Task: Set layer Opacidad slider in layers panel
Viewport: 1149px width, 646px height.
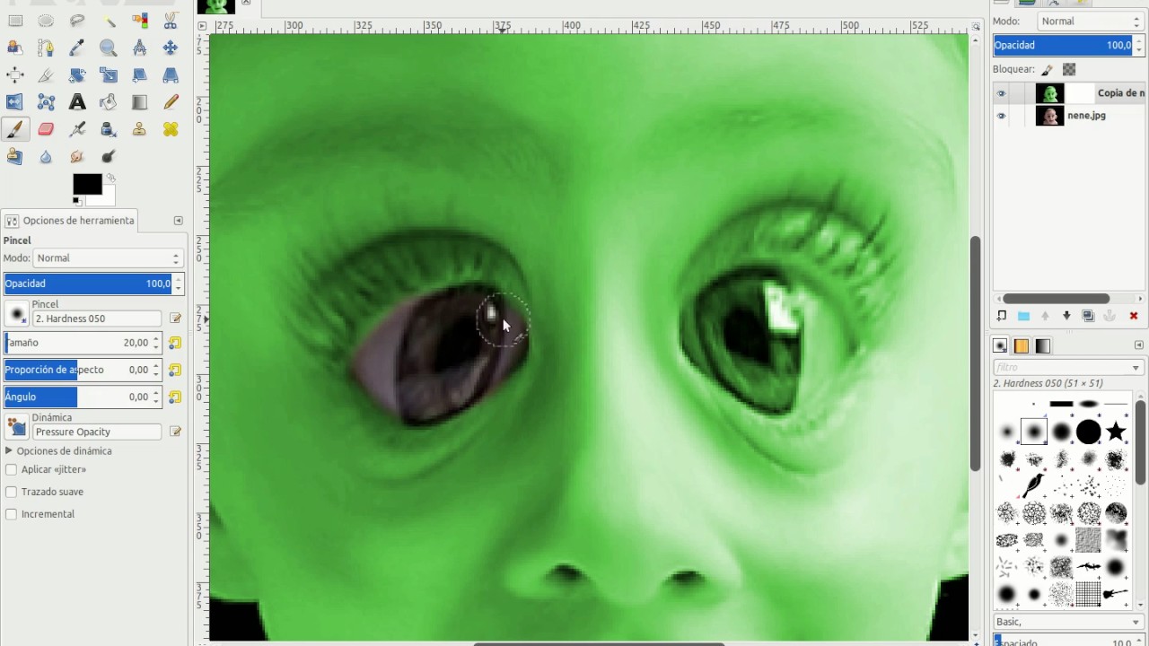Action: click(x=1064, y=45)
